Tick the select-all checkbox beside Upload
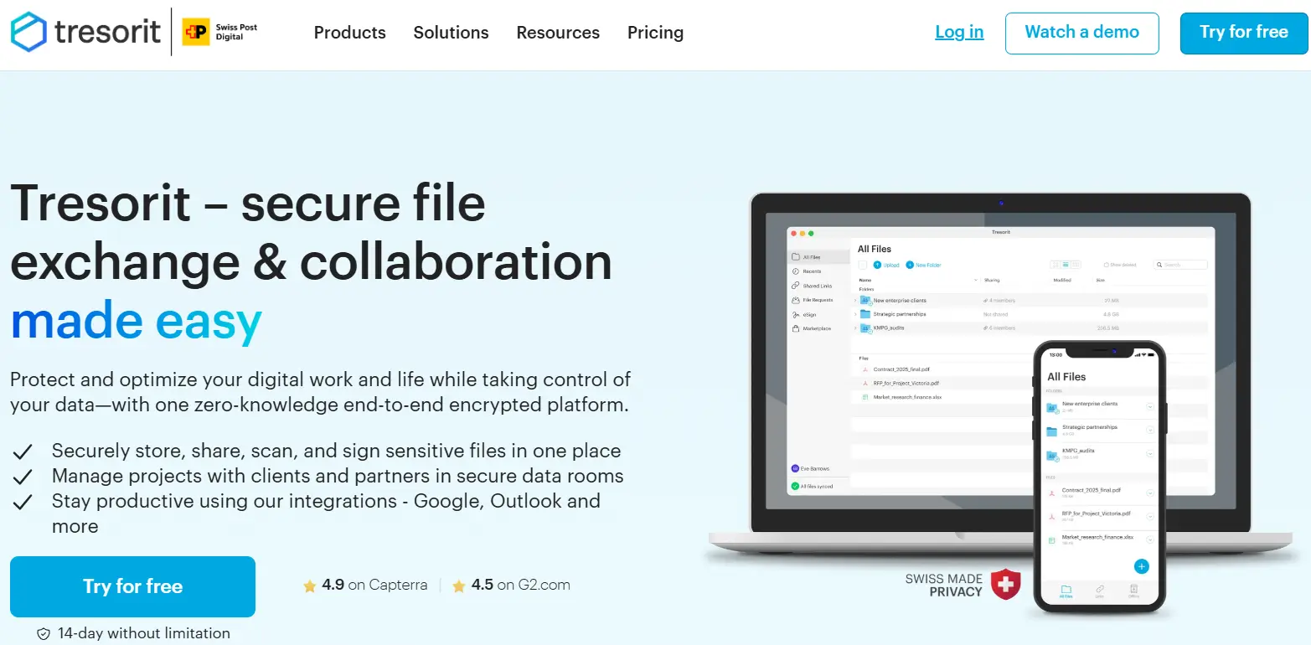Screen dimensions: 1311x645 [862, 265]
